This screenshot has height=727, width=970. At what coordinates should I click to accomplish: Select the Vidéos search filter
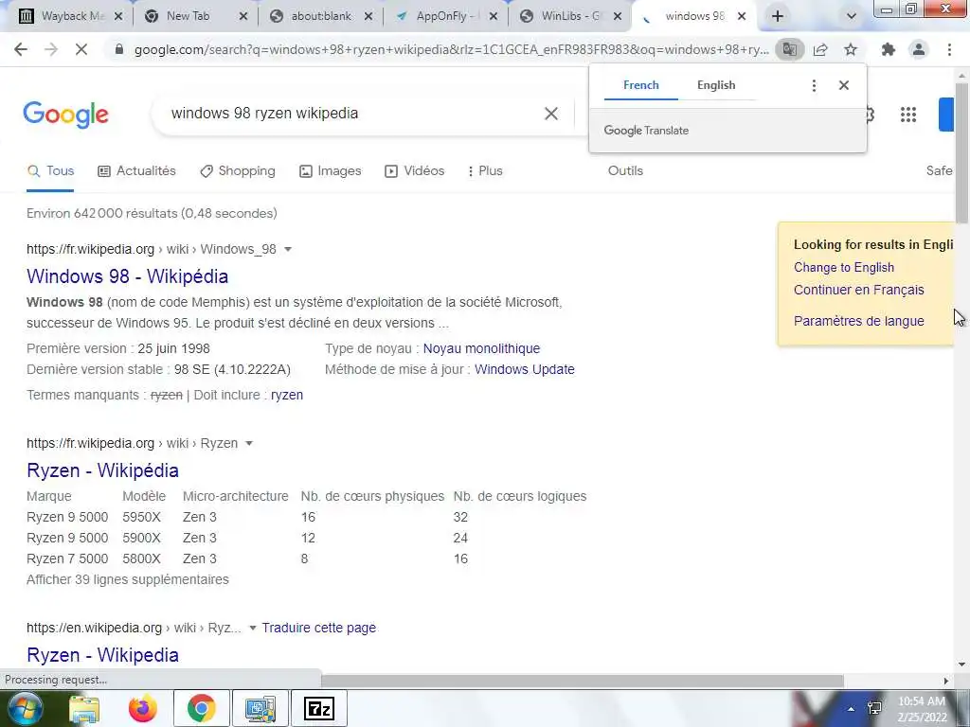[415, 171]
